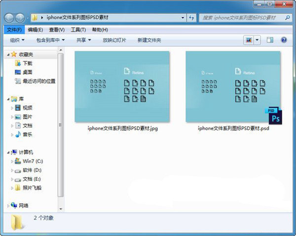The height and width of the screenshot is (236, 296).
Task: Expand the 网络 tree node
Action: click(x=8, y=206)
